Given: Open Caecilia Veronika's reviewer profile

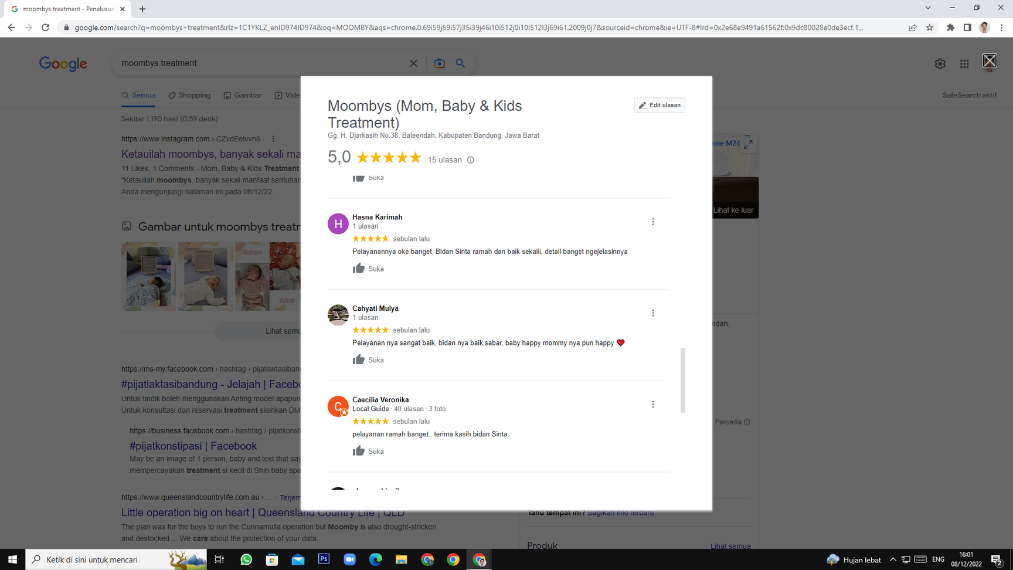Looking at the screenshot, I should pyautogui.click(x=380, y=400).
